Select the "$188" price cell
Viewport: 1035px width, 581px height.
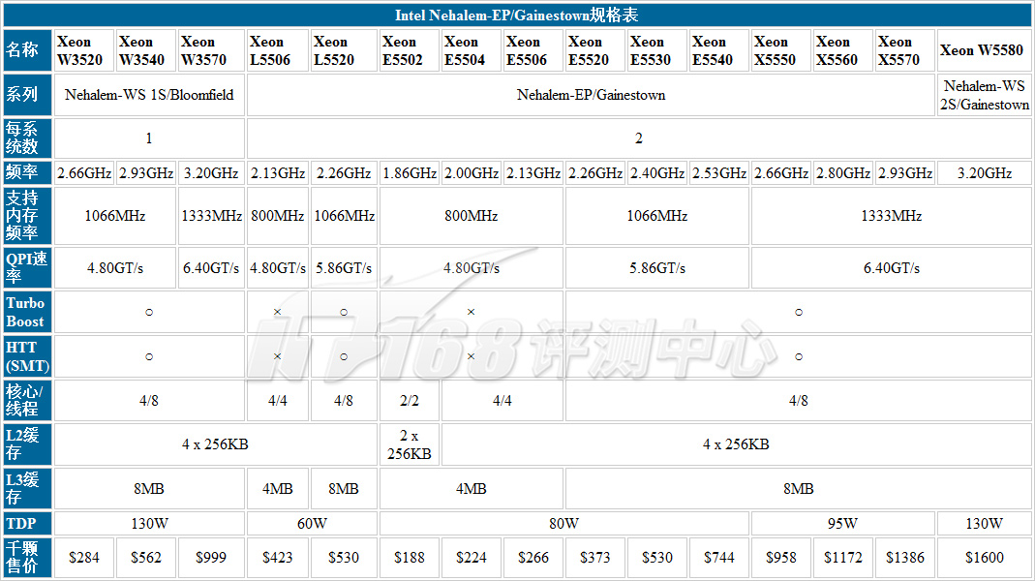coord(410,558)
